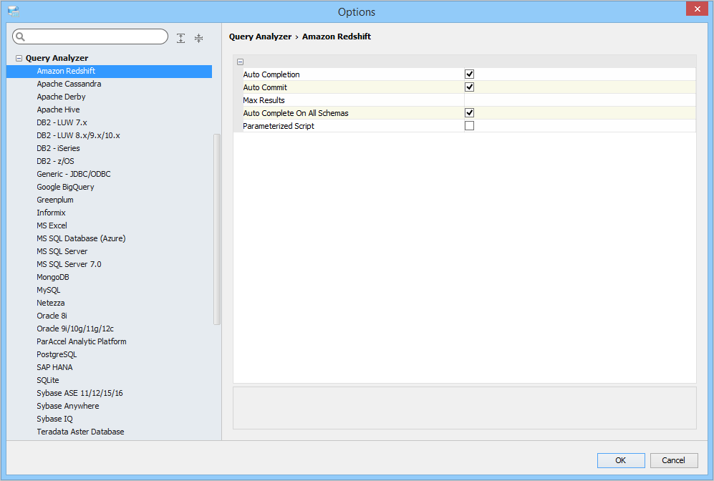The image size is (714, 481).
Task: Select Teradata Aster Database
Action: (x=81, y=432)
